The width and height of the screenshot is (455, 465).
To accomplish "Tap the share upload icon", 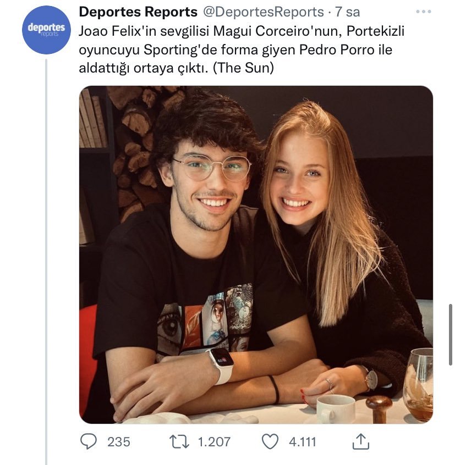I will (360, 441).
